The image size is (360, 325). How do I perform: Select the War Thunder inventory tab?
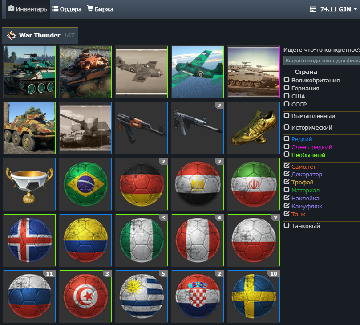click(x=40, y=35)
